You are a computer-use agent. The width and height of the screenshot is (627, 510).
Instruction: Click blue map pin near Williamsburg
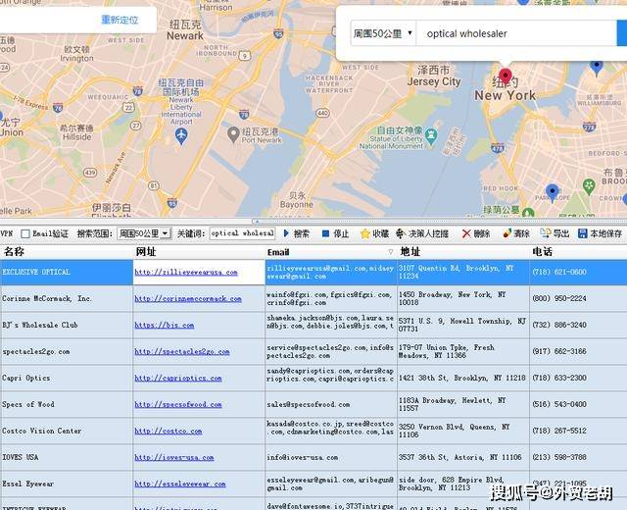coord(597,68)
